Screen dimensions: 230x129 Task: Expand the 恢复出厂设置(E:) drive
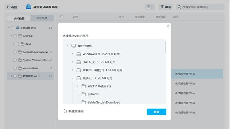tap(73, 70)
